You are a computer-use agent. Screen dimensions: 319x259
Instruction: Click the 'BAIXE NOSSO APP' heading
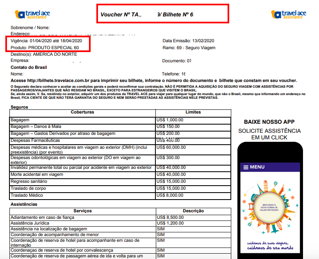[269, 122]
